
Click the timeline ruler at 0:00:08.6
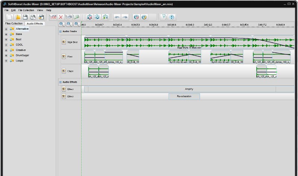pos(172,25)
